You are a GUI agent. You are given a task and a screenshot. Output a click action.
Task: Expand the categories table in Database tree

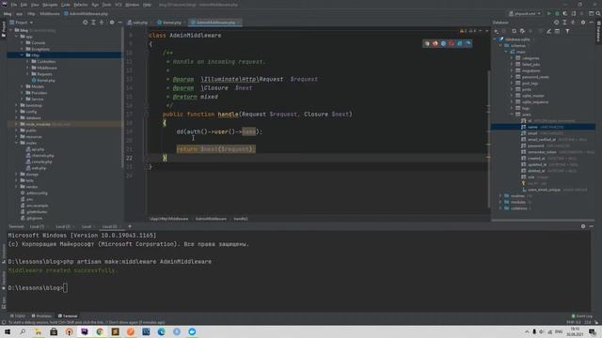tap(512, 58)
